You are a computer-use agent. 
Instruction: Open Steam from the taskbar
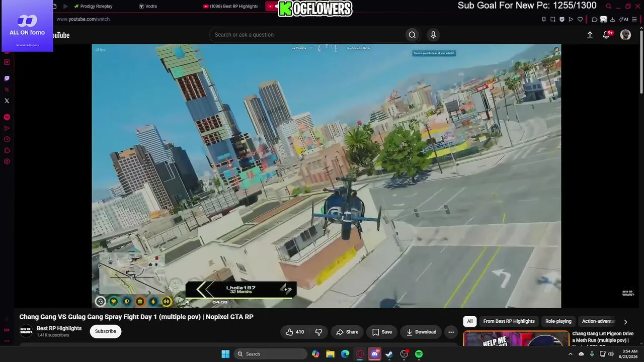(x=389, y=354)
